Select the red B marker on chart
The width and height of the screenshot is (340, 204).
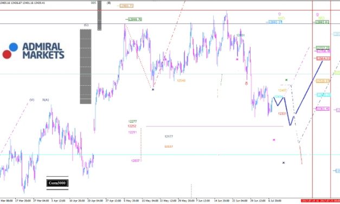pos(246,84)
